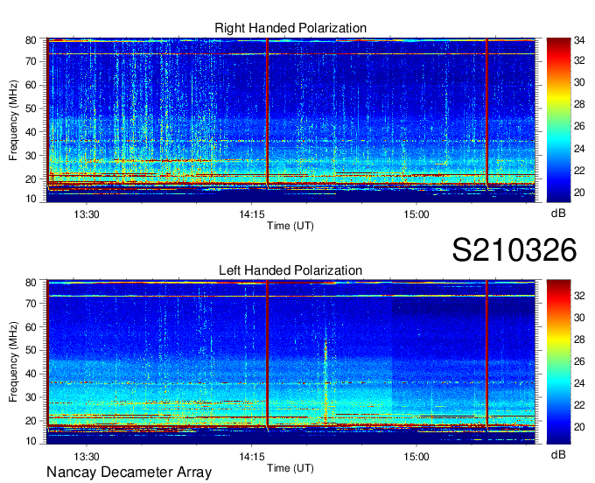Click the 'Nancay Decameter Array' caption
This screenshot has height=483, width=595.
[x=129, y=472]
